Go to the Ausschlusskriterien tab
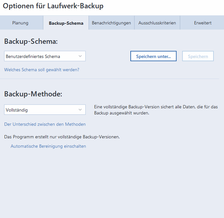Viewport: 224px width, 218px height. tap(157, 23)
